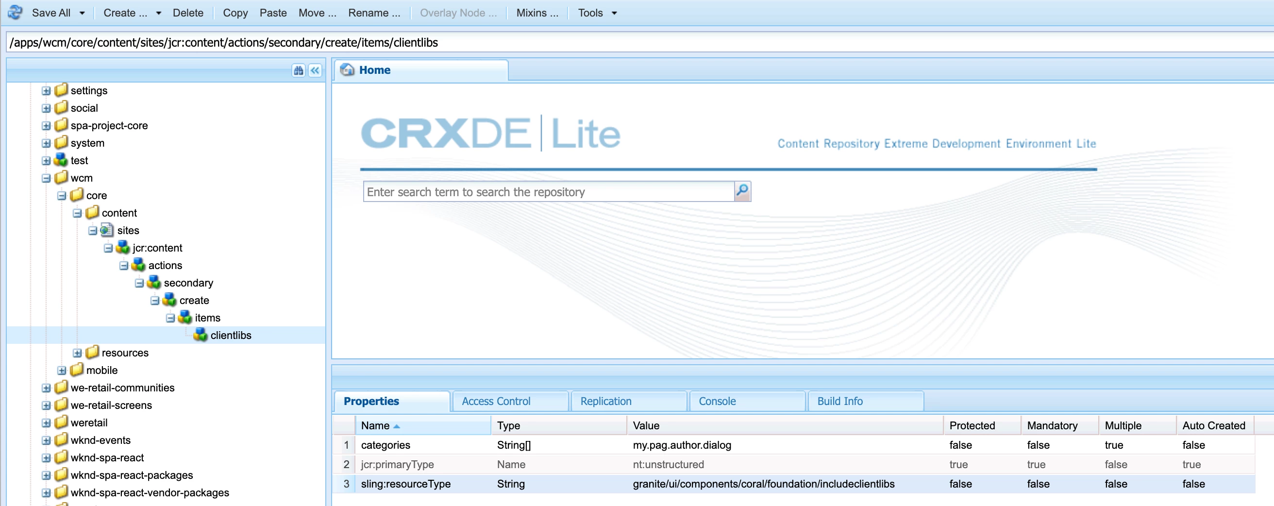
Task: Open the Create dropdown arrow
Action: pos(159,13)
